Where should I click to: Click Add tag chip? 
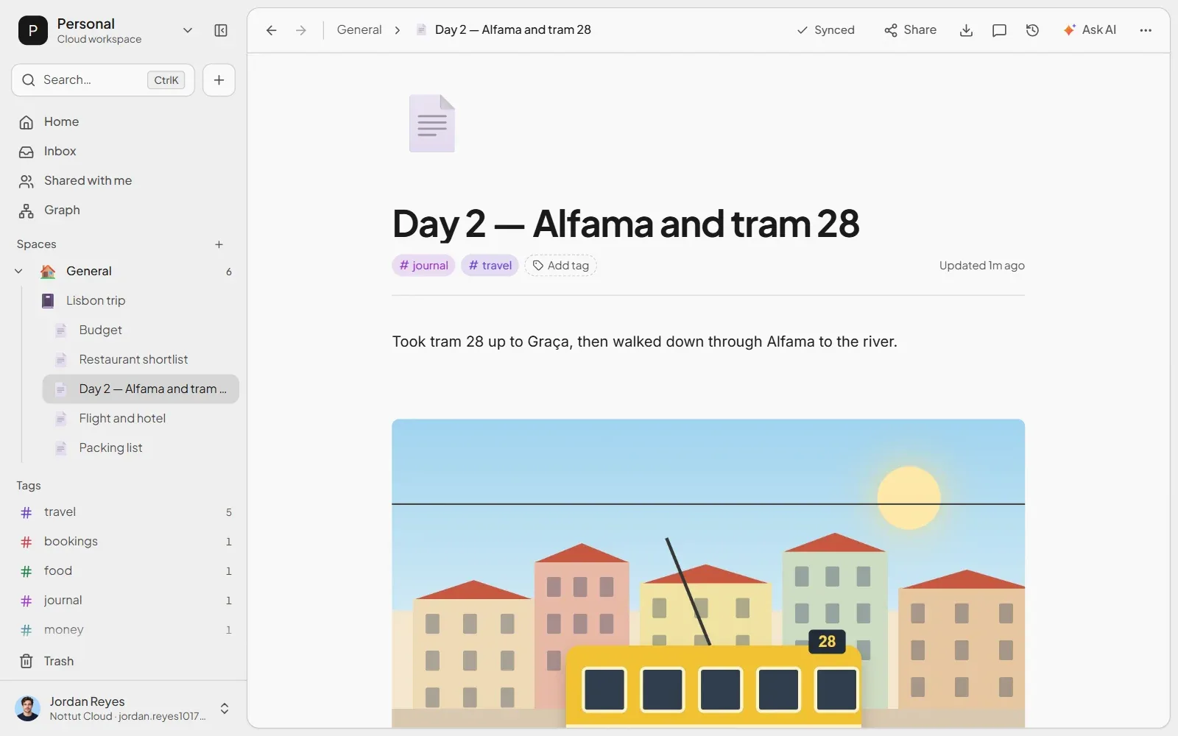pyautogui.click(x=560, y=266)
